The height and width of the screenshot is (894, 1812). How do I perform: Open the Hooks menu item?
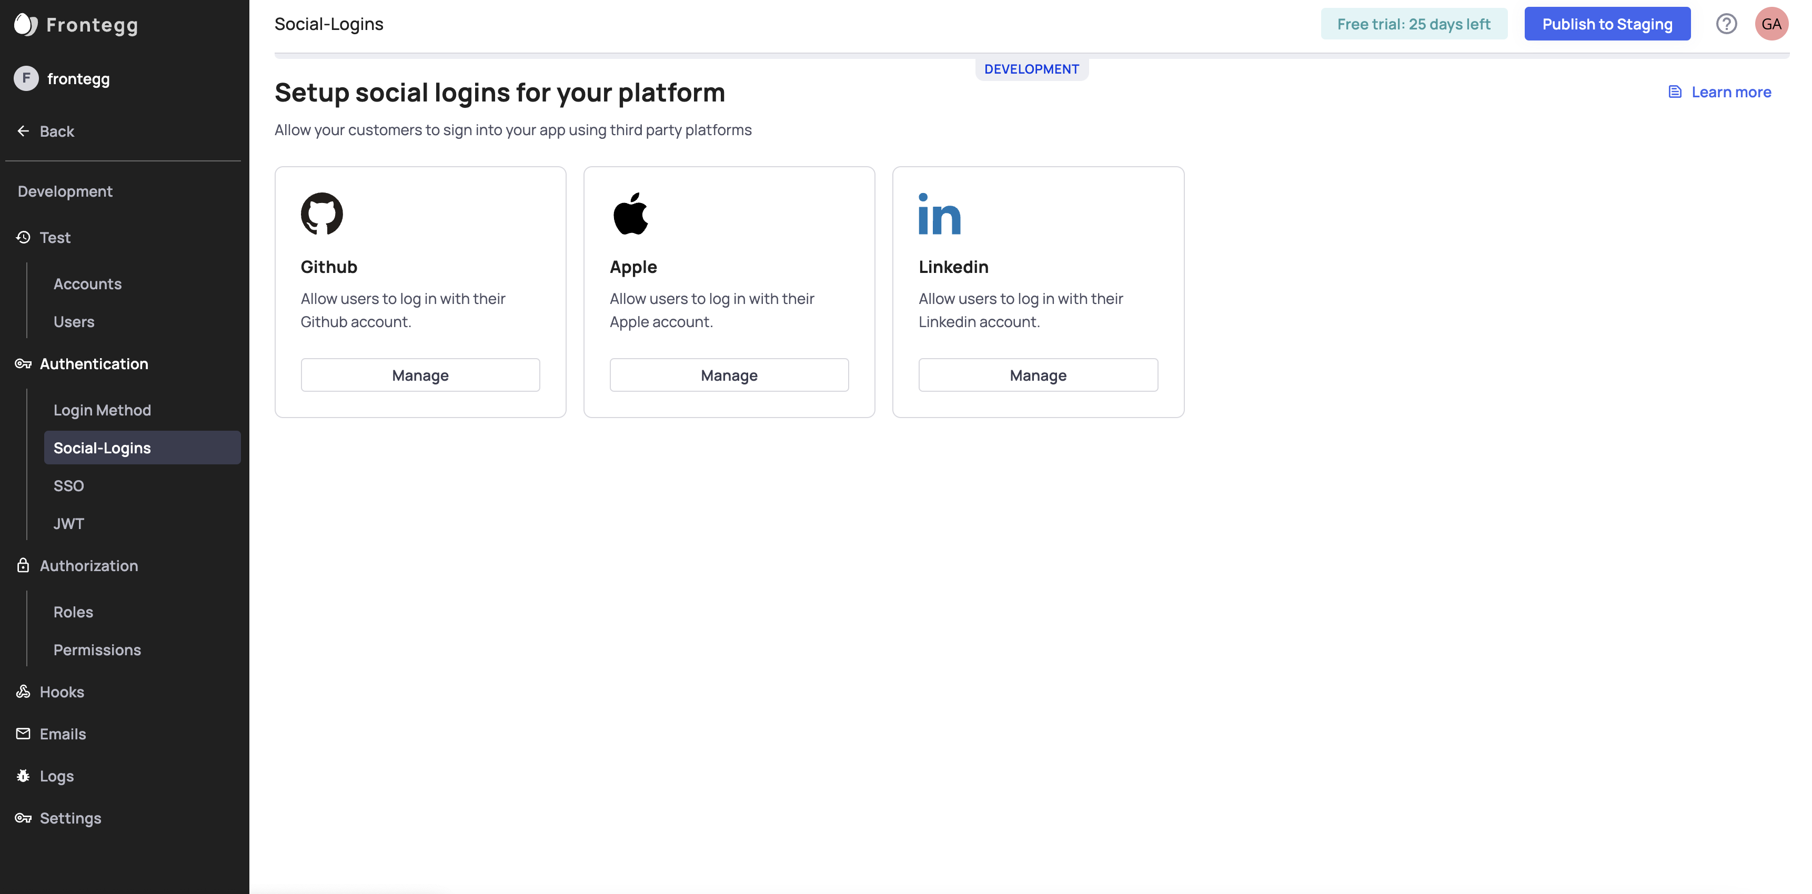62,692
